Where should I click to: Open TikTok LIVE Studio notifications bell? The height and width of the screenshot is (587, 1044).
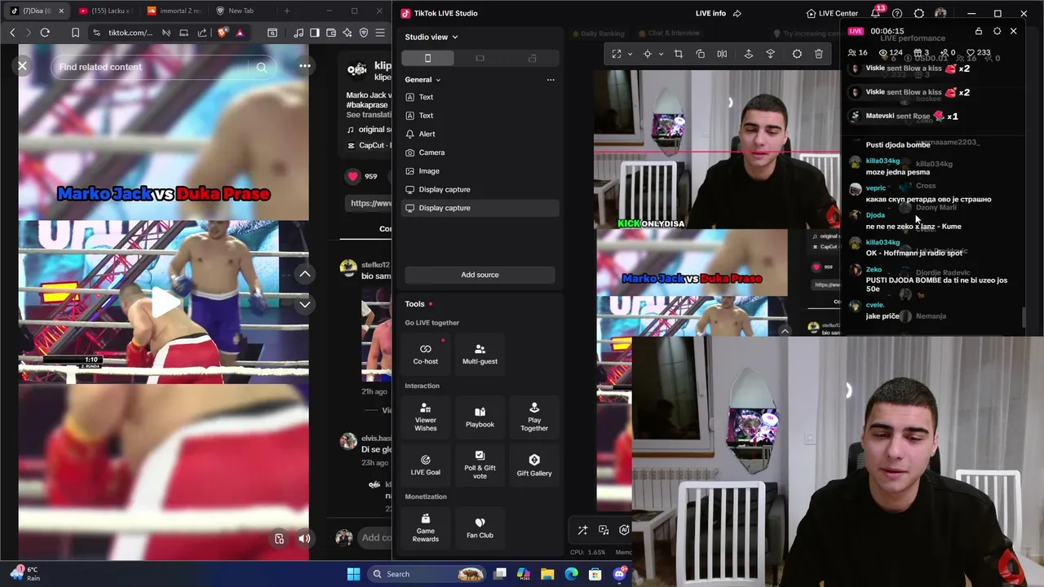[875, 13]
